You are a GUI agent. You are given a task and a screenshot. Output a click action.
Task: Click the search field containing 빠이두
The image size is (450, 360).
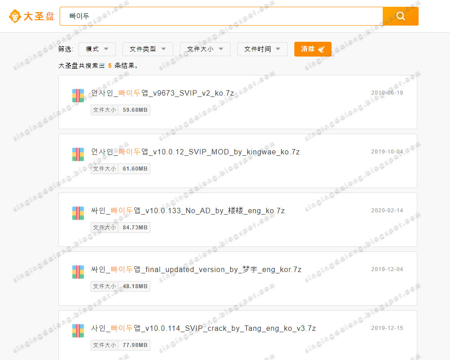[x=221, y=16]
